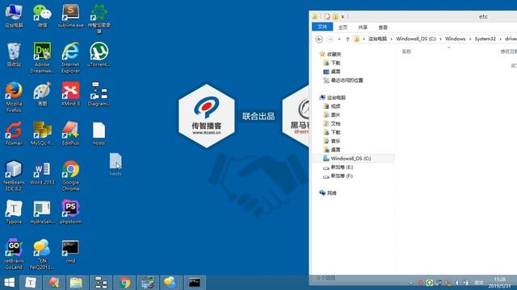Image resolution: width=517 pixels, height=290 pixels.
Task: Switch to the Share ribbon tab
Action: [x=363, y=27]
